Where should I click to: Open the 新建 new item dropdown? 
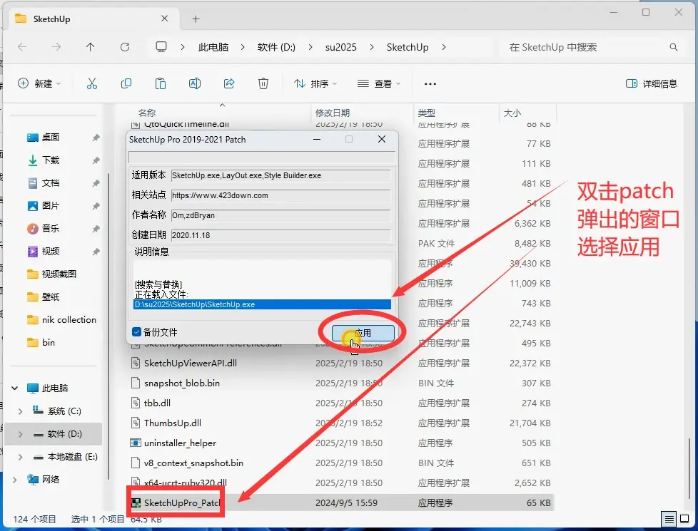39,83
